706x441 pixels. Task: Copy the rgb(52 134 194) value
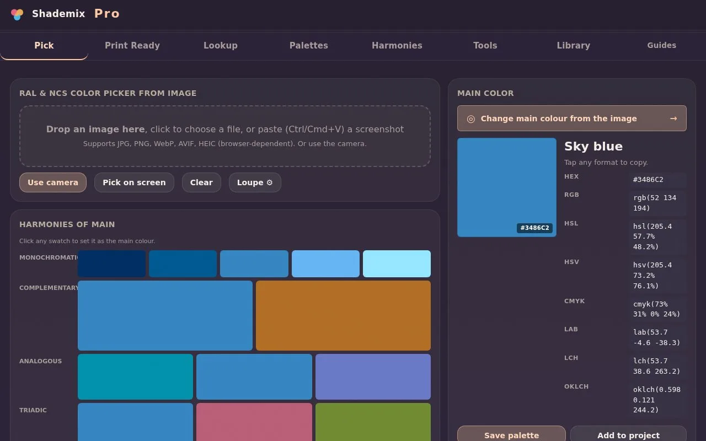(657, 203)
